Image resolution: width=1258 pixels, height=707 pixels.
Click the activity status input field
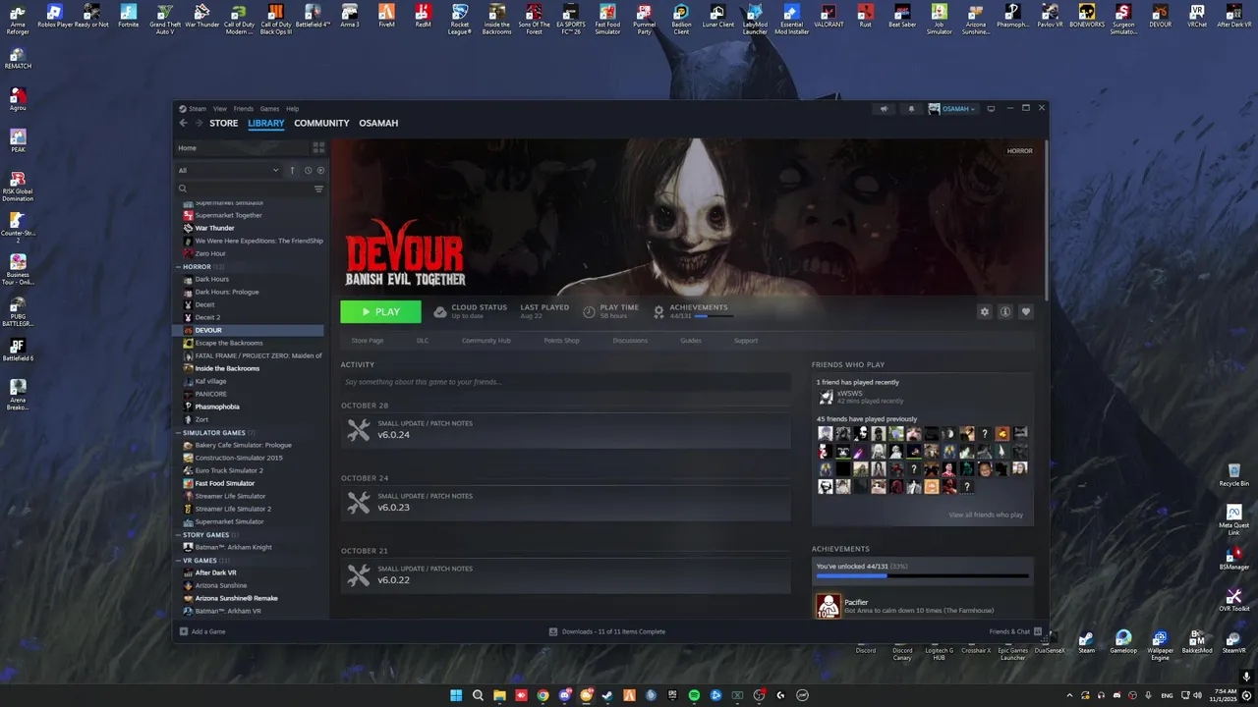(x=565, y=382)
